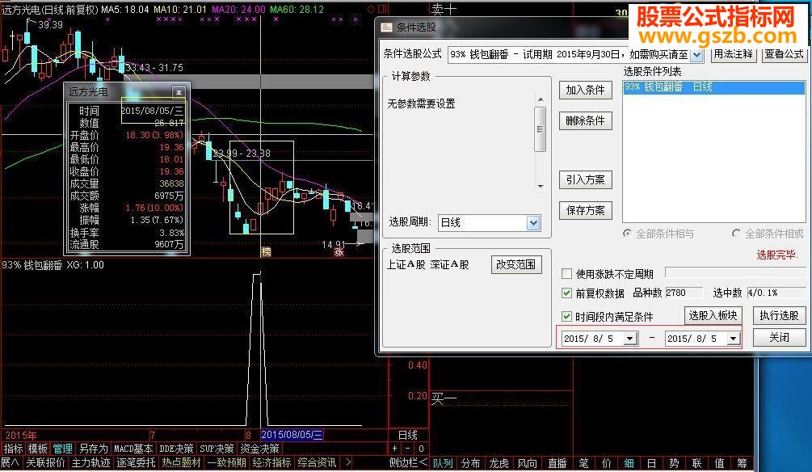Viewport: 812px width, 472px height.
Task: Switch to 分布 side tab
Action: click(471, 463)
